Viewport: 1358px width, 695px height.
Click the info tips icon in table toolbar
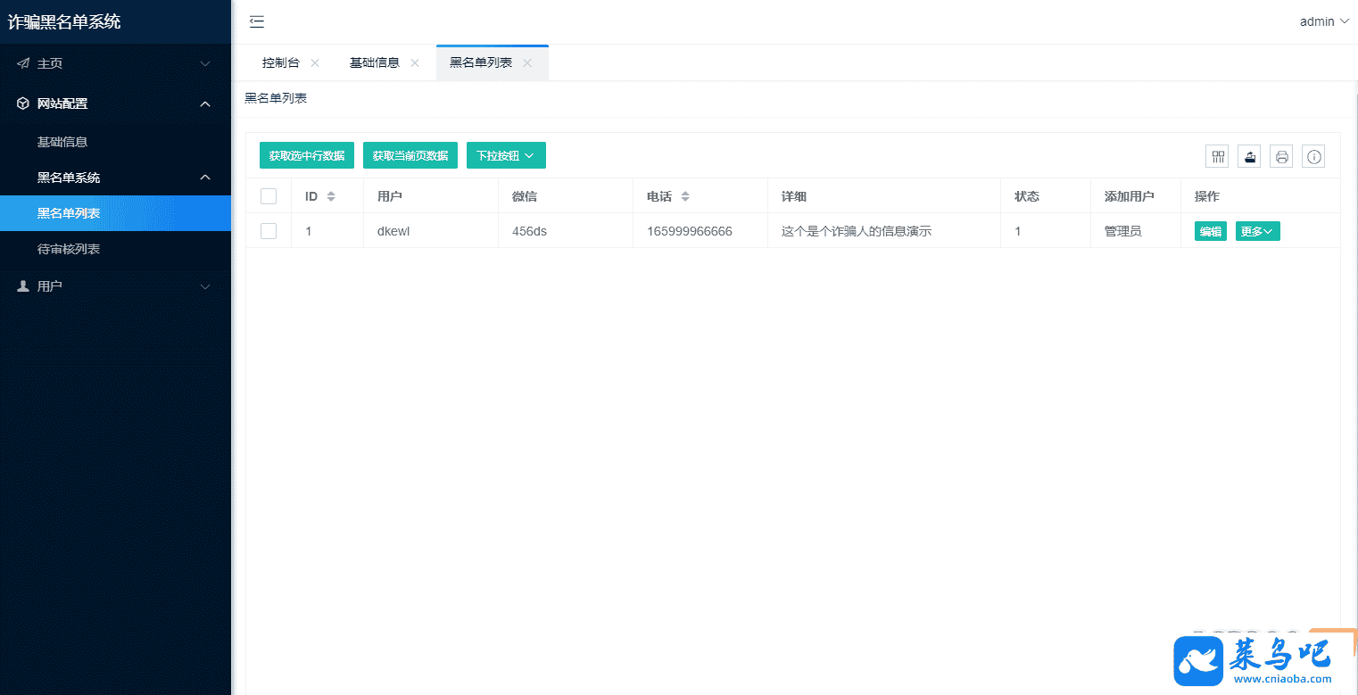click(1313, 157)
